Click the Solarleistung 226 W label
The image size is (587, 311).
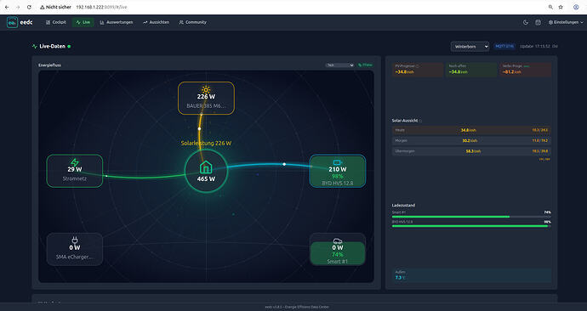click(206, 143)
